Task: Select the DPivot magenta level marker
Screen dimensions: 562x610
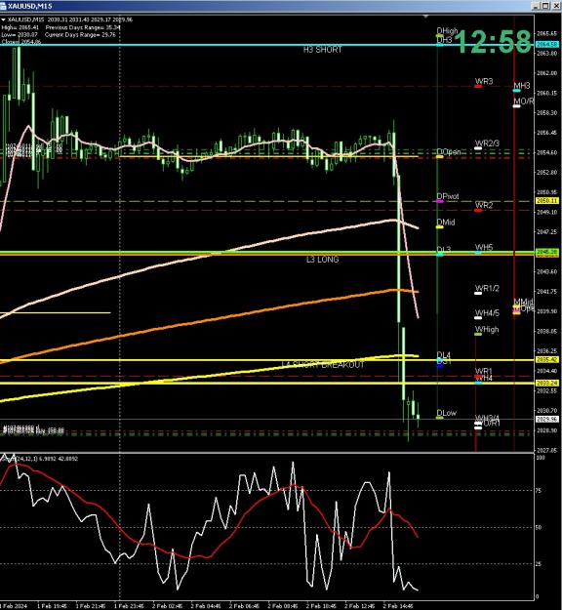Action: (439, 201)
